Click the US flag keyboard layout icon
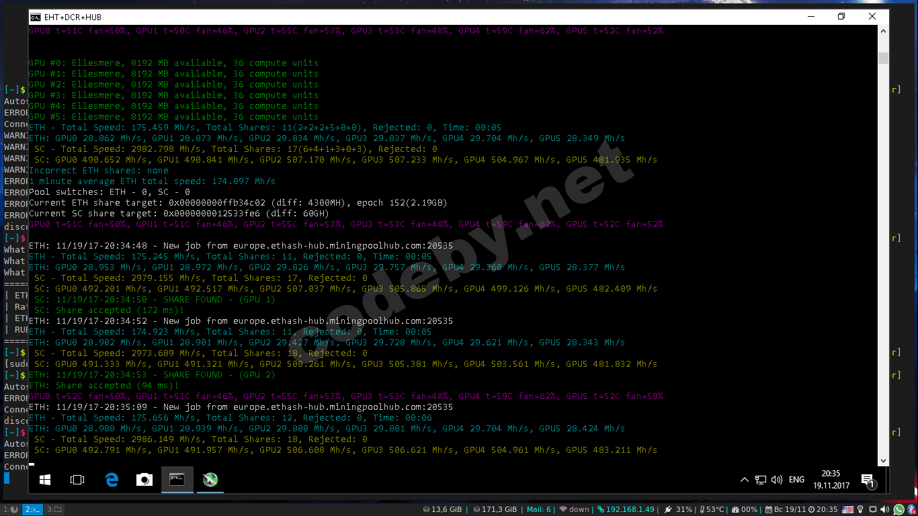 [x=847, y=510]
